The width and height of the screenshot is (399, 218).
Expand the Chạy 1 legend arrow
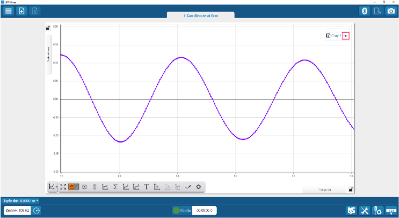(x=345, y=36)
